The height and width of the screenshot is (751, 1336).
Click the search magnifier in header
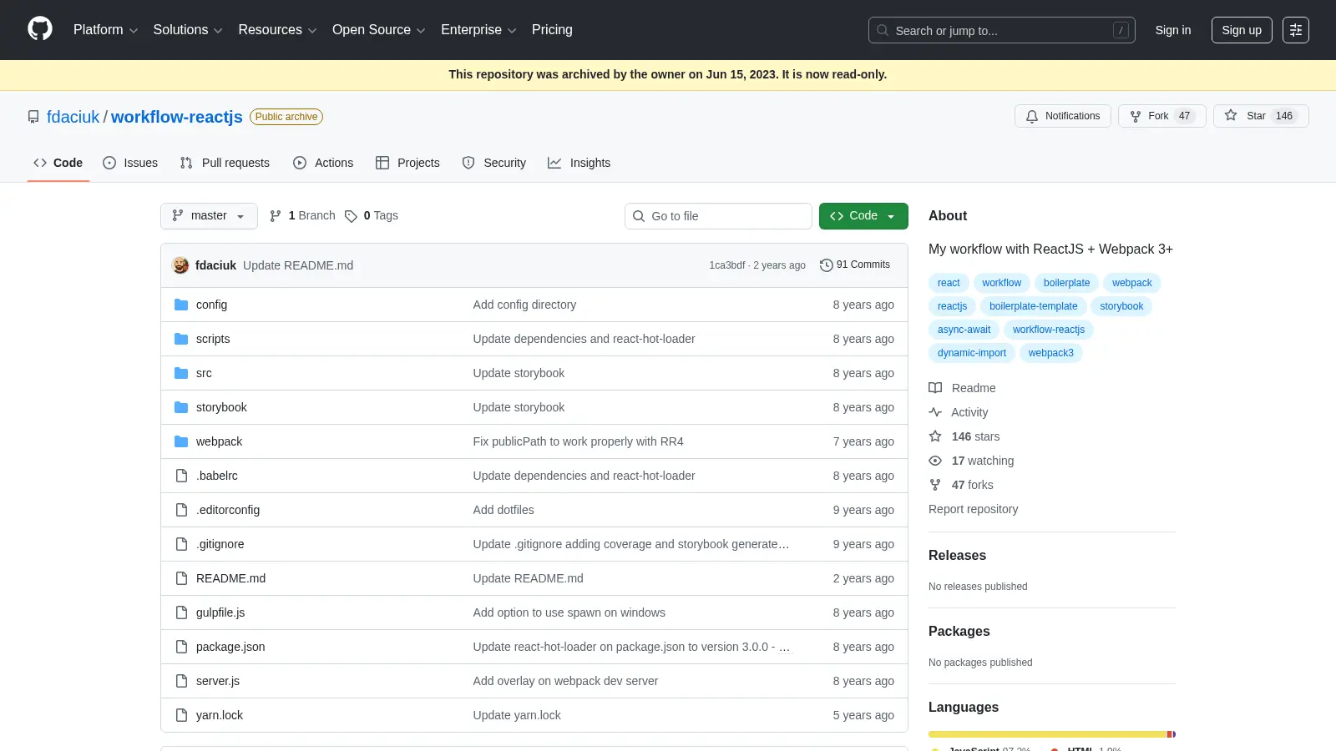(x=883, y=30)
